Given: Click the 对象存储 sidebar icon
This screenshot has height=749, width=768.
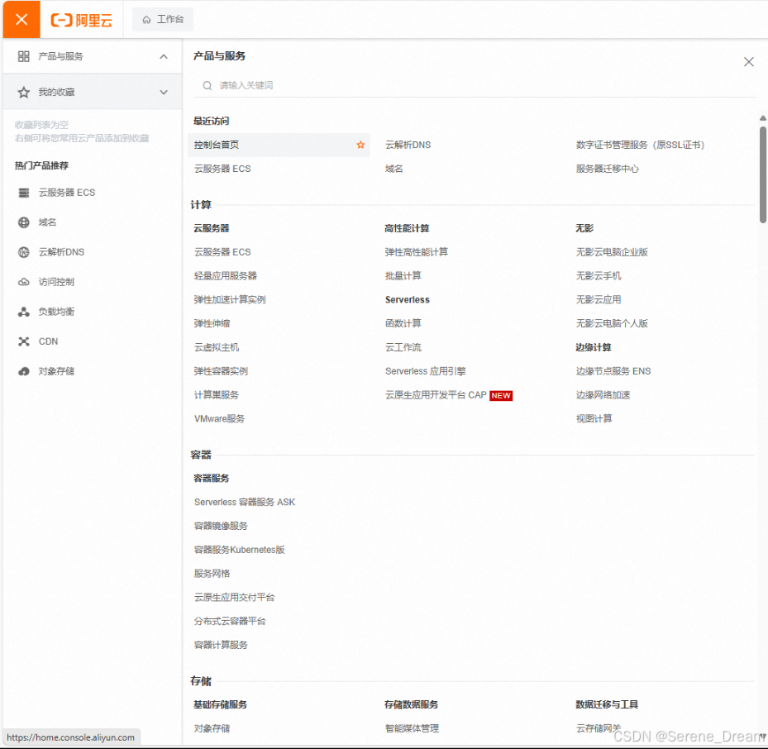Looking at the screenshot, I should point(23,371).
